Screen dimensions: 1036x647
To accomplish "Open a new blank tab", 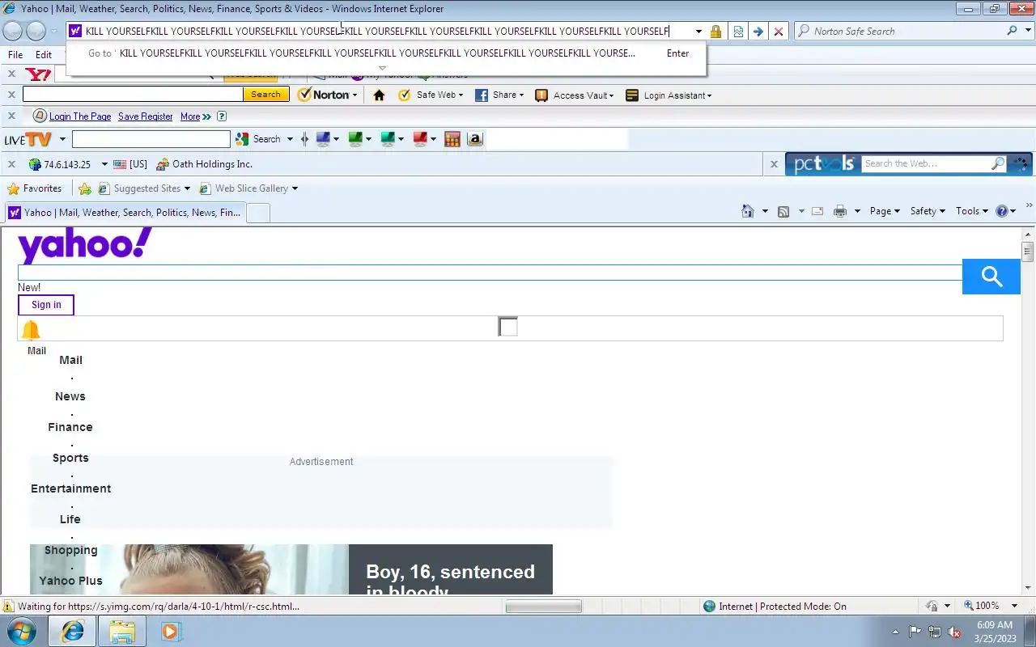I will pyautogui.click(x=257, y=213).
